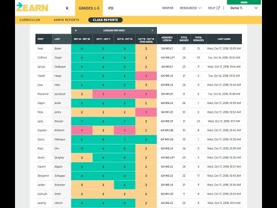
Task: Click Jada's total badges value 31
Action: 184,121
